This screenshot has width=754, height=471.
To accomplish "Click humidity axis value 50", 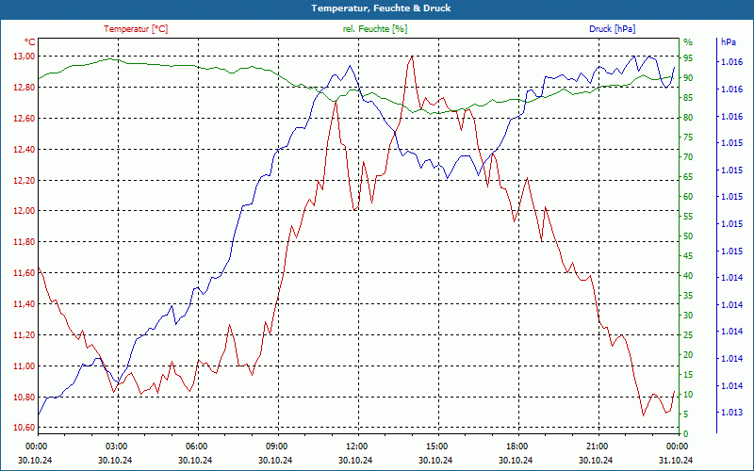I will 688,236.
